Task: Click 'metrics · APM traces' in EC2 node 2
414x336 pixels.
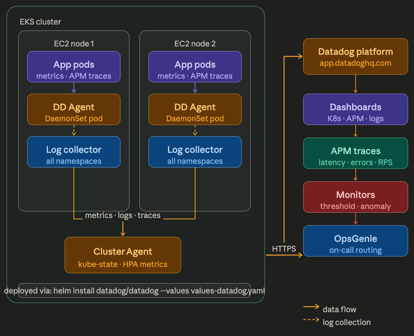Action: click(195, 76)
